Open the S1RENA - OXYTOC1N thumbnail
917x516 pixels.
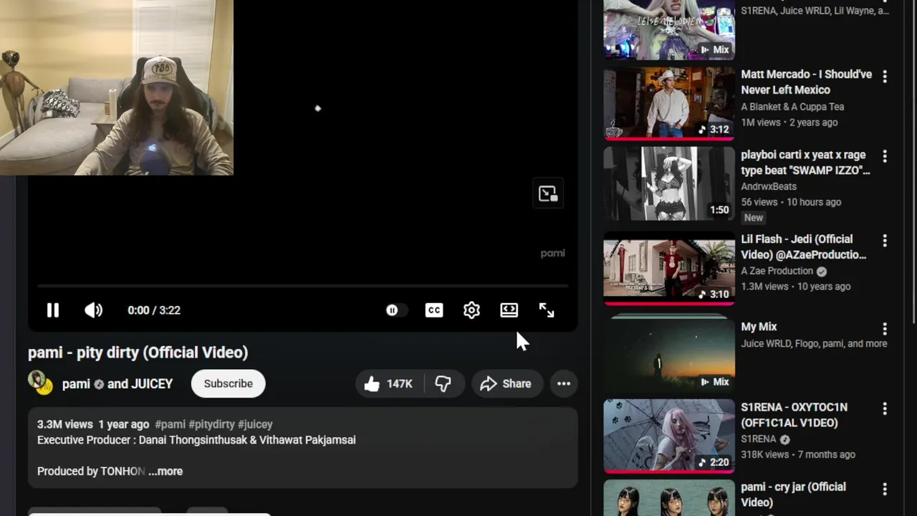pyautogui.click(x=669, y=436)
